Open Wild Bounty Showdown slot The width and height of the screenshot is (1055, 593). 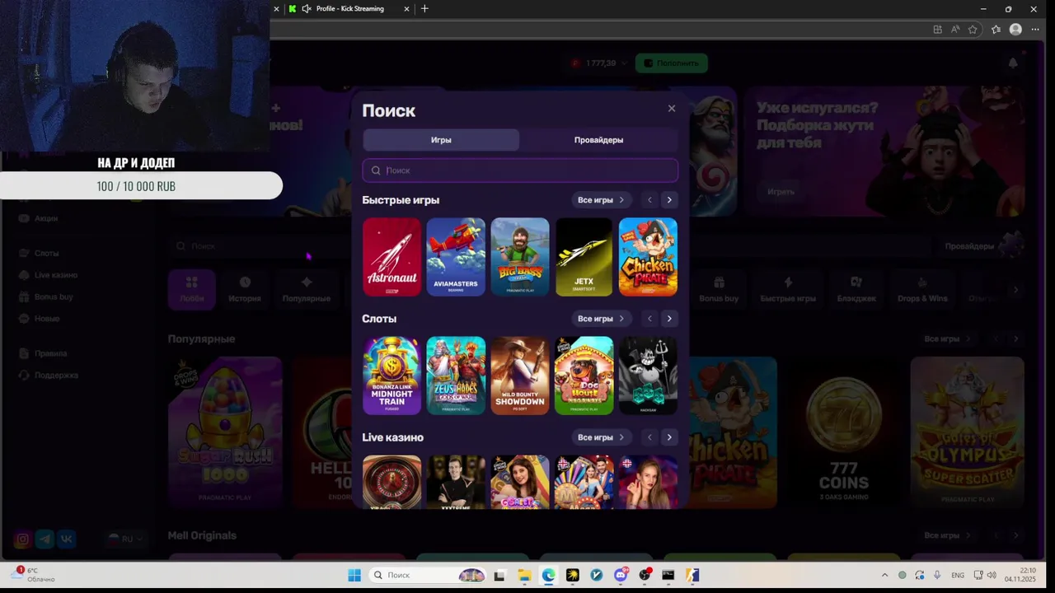pyautogui.click(x=520, y=376)
